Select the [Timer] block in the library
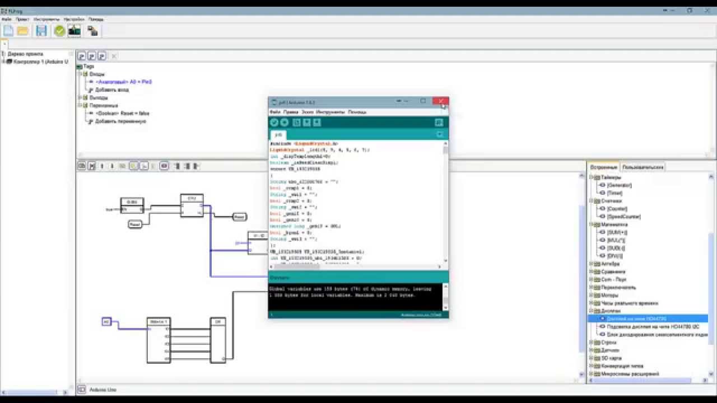 coord(614,193)
